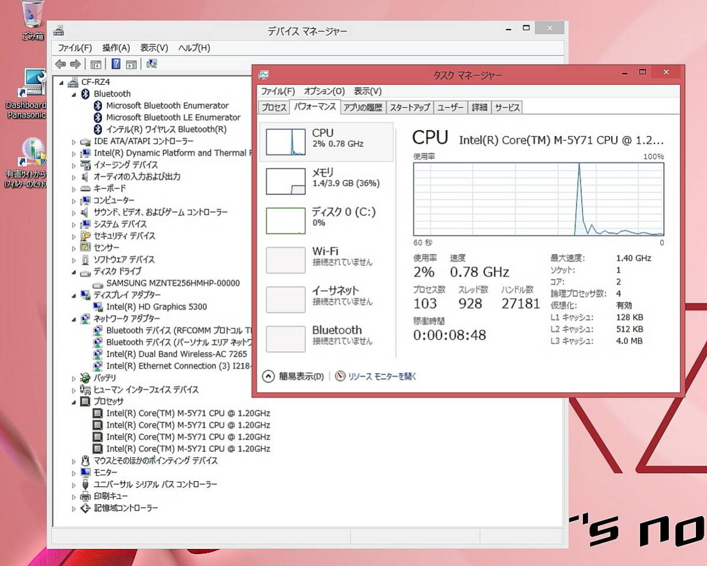
Task: Click the speaker icon beside オーディオの入力および出力
Action: pos(85,176)
